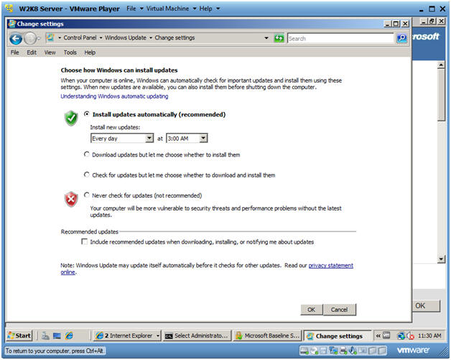
Task: Launch Internet Explorer from quick launch
Action: pos(69,336)
